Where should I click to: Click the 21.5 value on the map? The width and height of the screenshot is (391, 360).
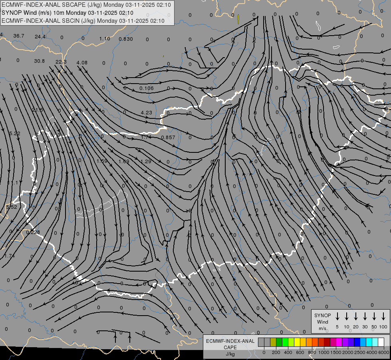[38, 110]
